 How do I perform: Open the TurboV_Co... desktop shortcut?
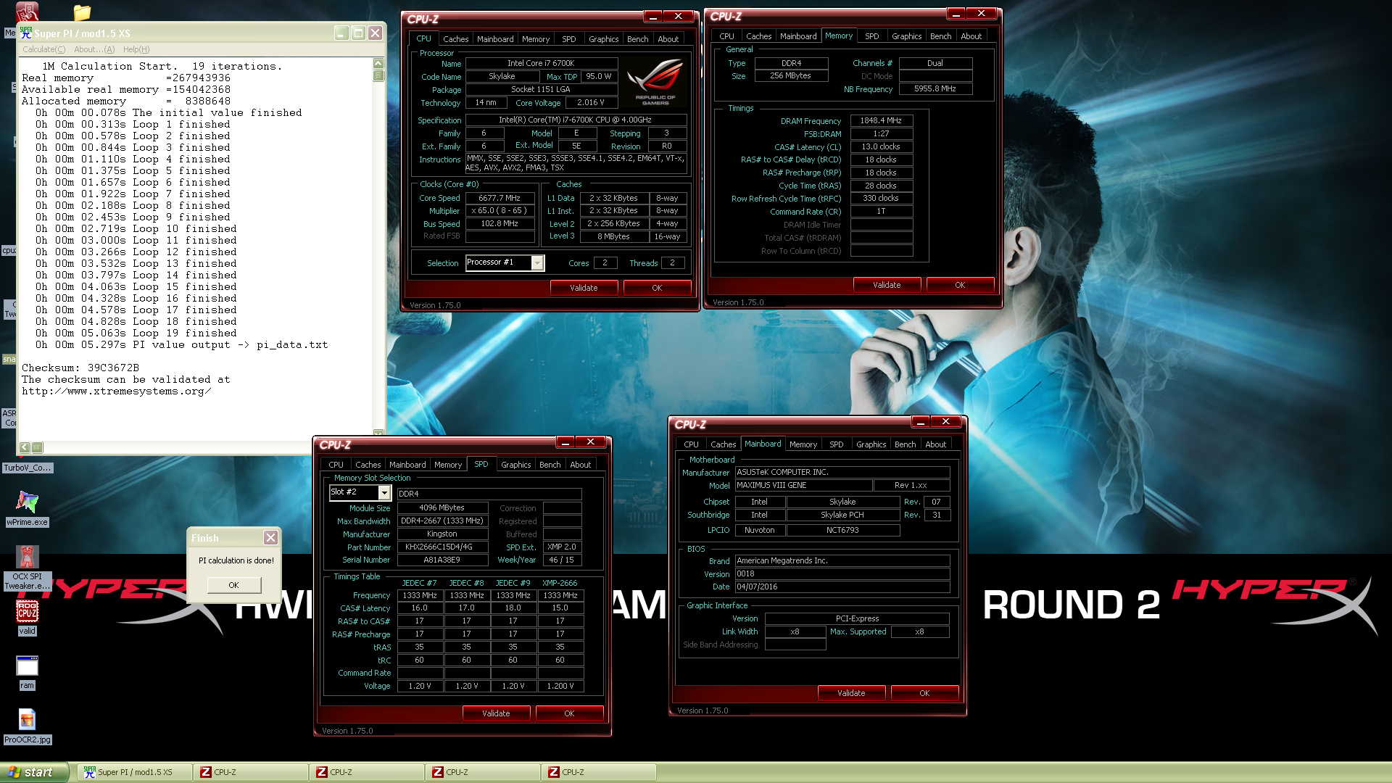[28, 468]
